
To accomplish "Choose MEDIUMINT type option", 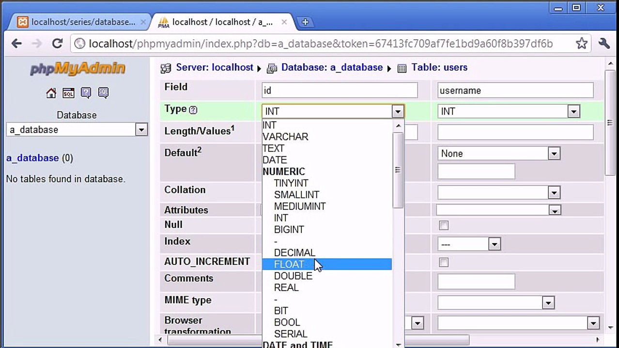I will [x=327, y=206].
